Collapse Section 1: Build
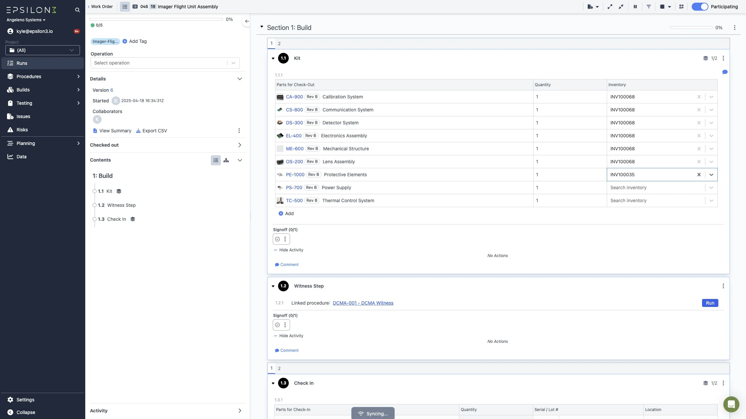The image size is (746, 419). (262, 27)
